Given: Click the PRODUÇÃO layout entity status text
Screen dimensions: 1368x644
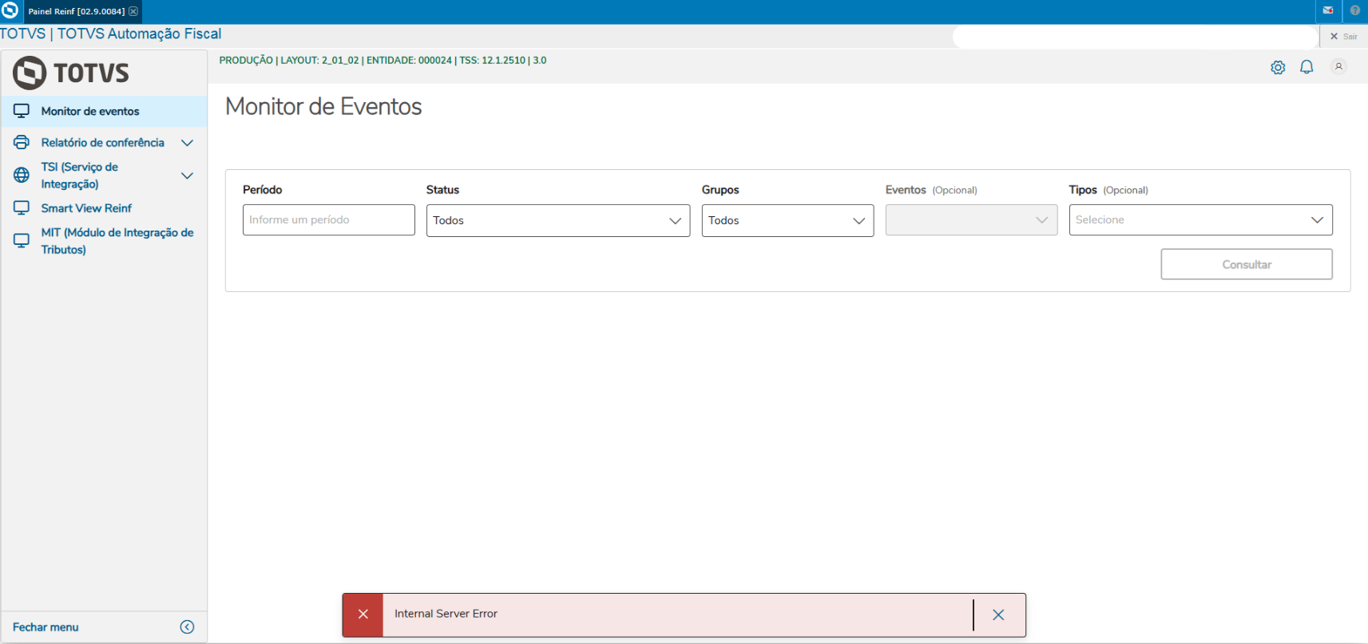Looking at the screenshot, I should tap(383, 61).
